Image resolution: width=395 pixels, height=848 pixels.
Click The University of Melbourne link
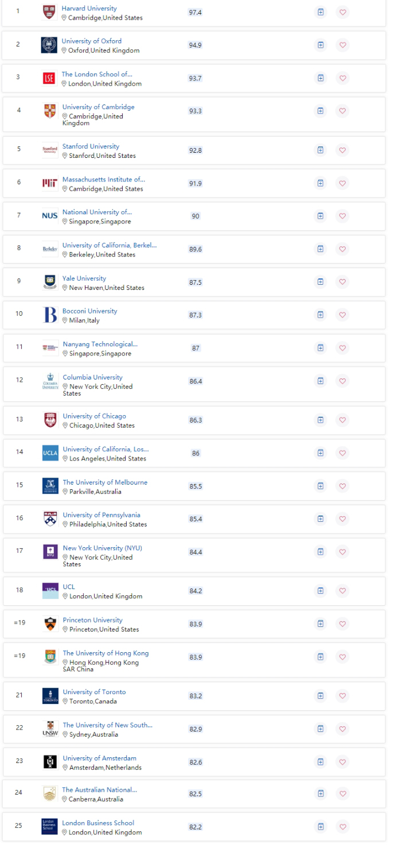point(105,482)
